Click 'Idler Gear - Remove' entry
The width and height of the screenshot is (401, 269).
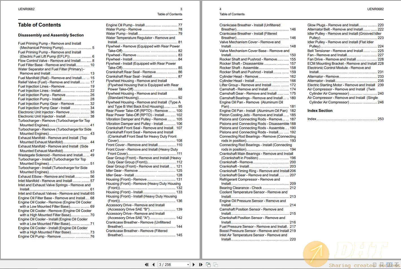point(144,171)
